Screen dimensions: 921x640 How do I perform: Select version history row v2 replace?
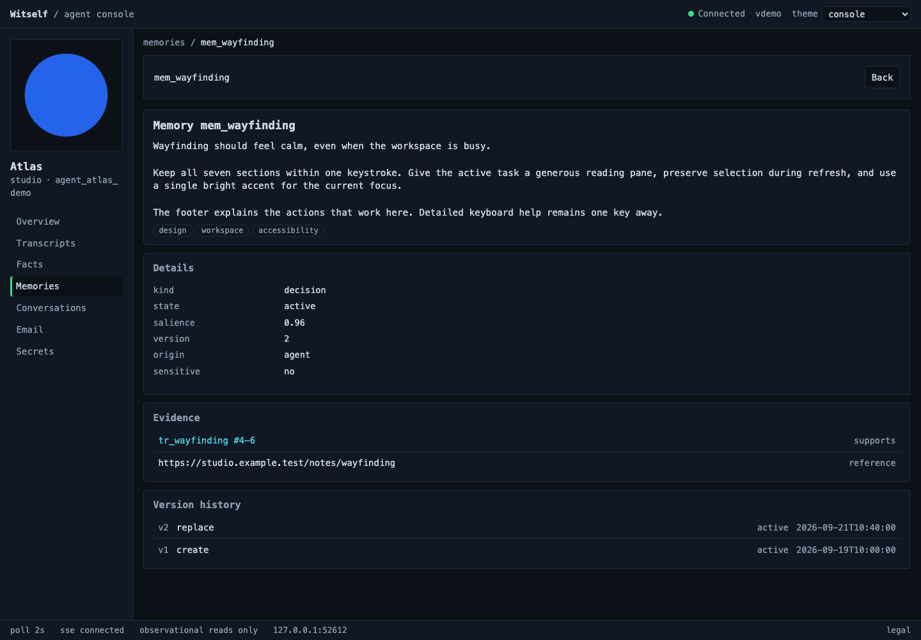(527, 527)
